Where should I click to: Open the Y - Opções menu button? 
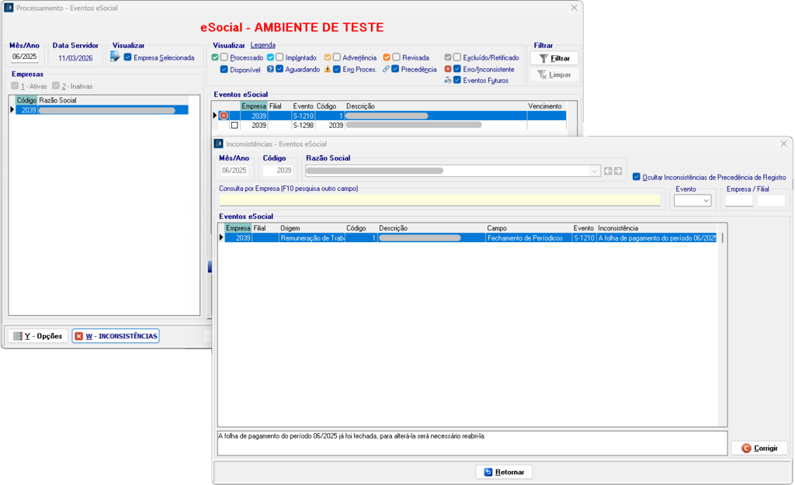click(x=37, y=336)
